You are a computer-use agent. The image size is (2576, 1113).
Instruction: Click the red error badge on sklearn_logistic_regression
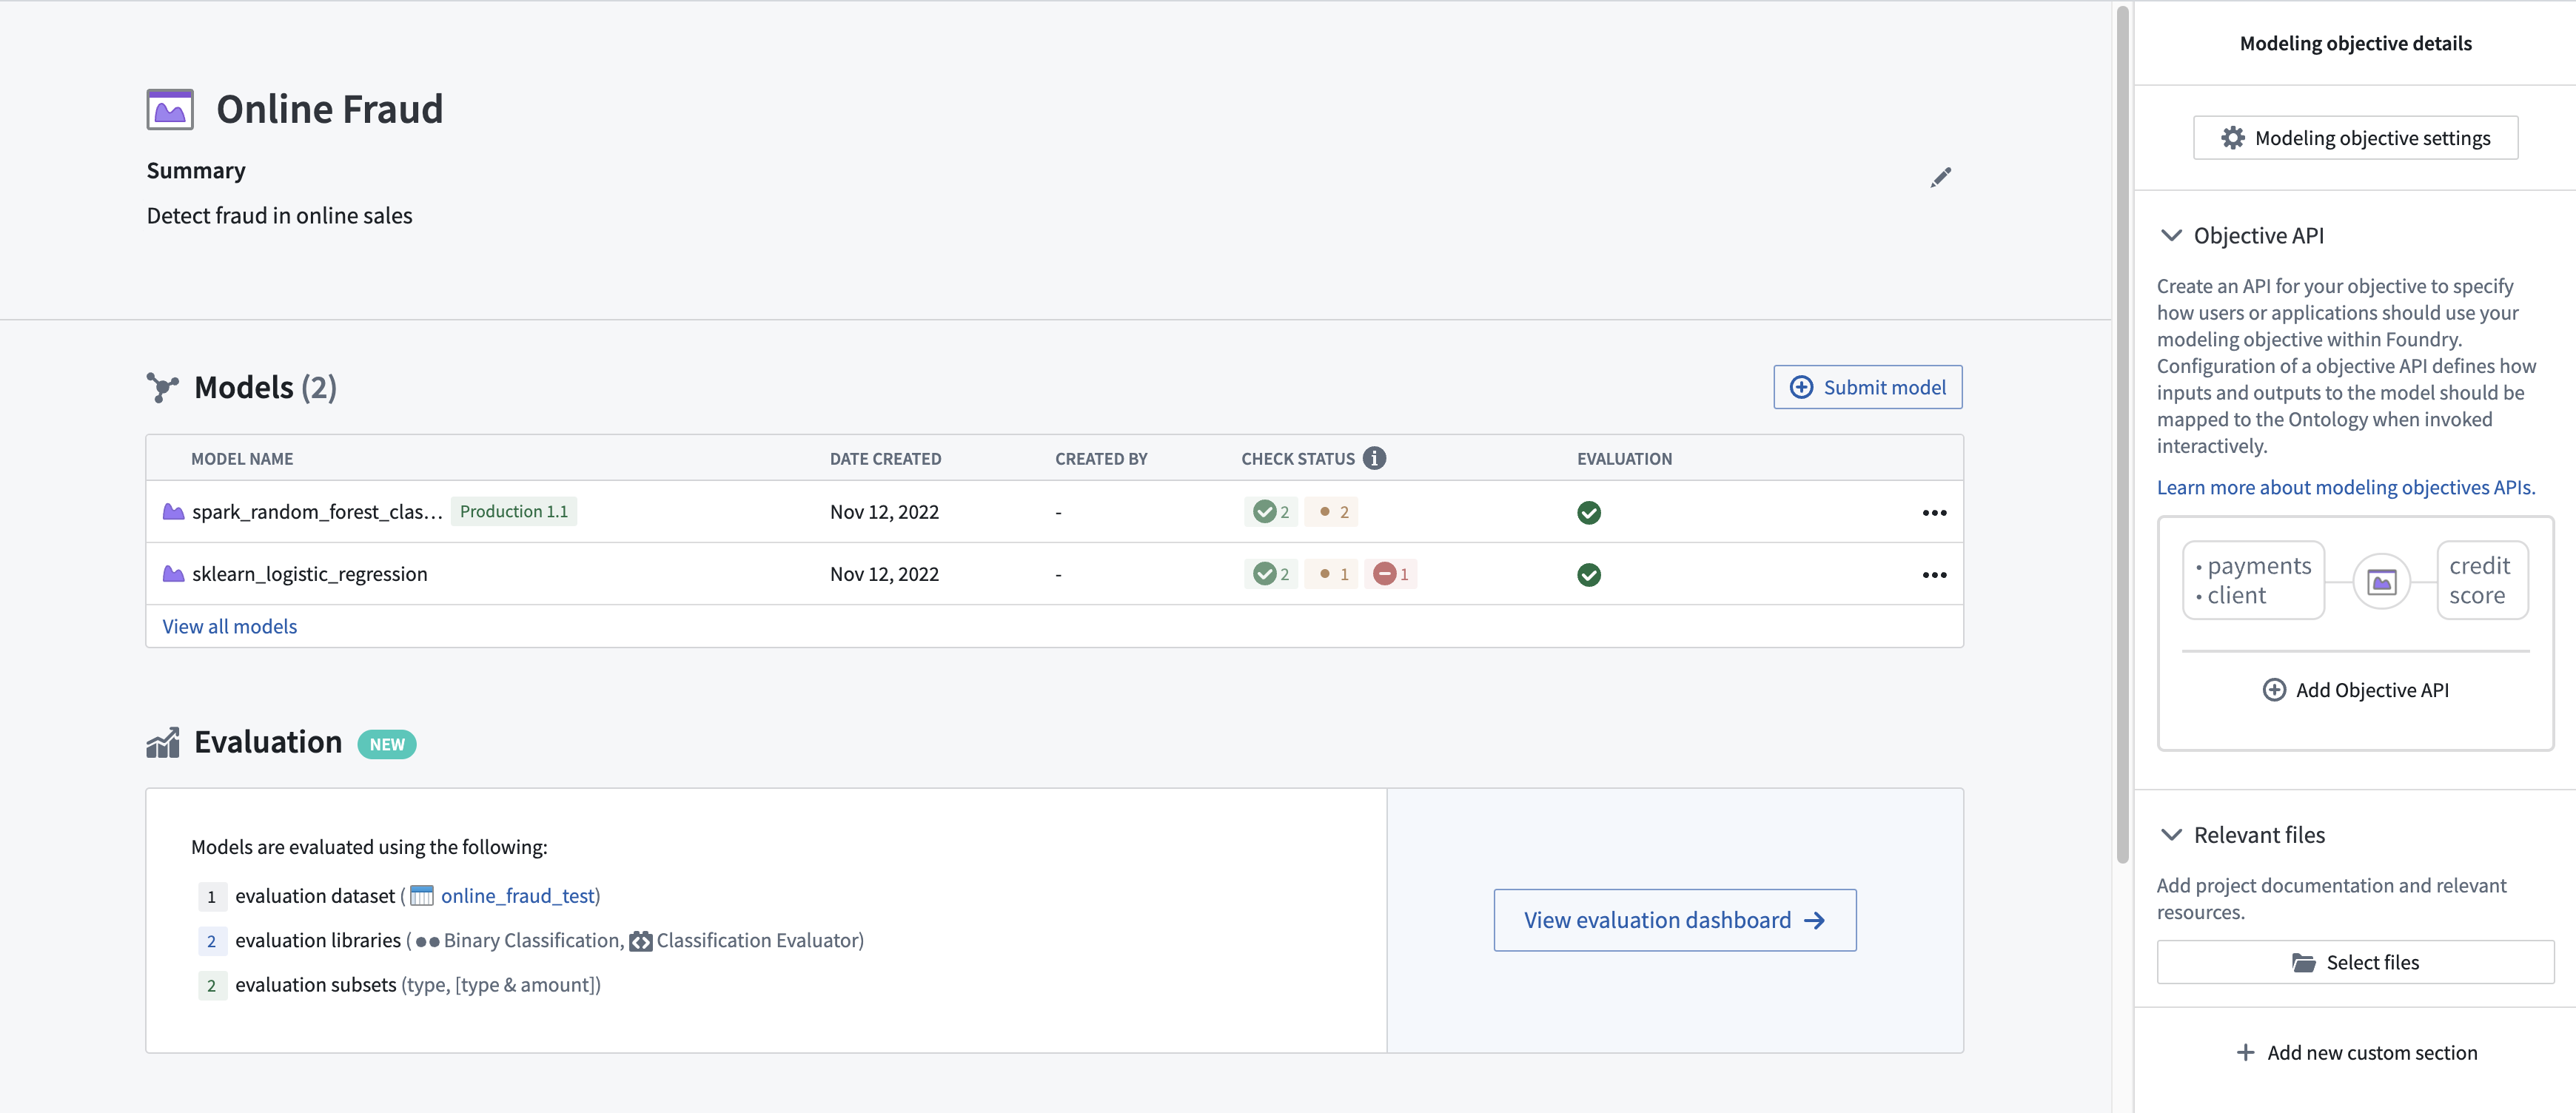[1393, 573]
